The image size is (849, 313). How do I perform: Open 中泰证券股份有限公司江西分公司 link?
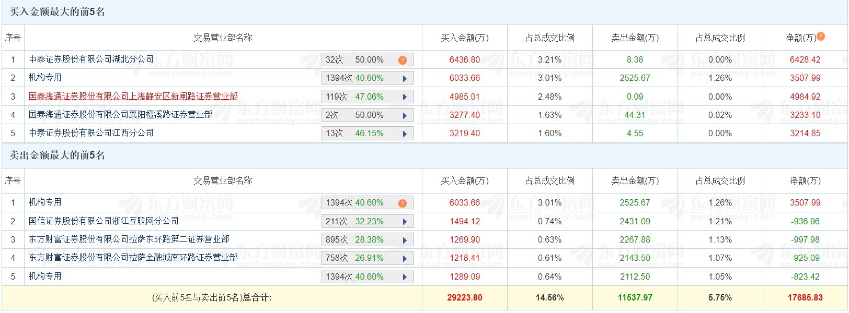tap(91, 133)
